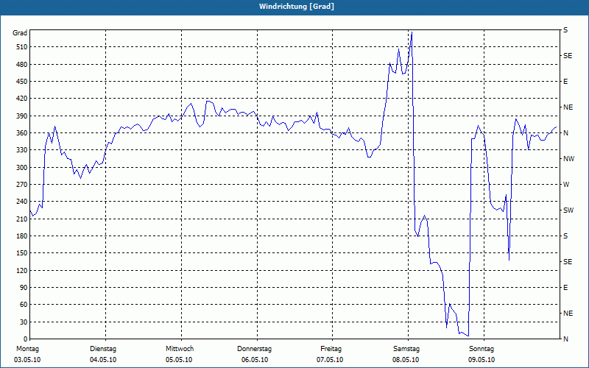
Task: Click the 480 y-axis value
Action: point(22,64)
